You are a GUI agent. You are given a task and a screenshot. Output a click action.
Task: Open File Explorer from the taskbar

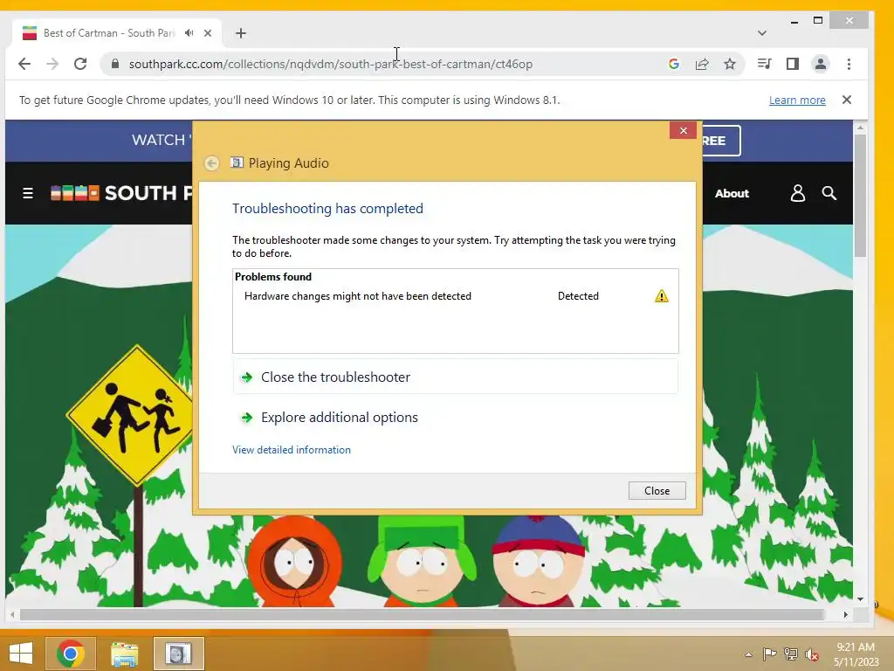[x=124, y=654]
